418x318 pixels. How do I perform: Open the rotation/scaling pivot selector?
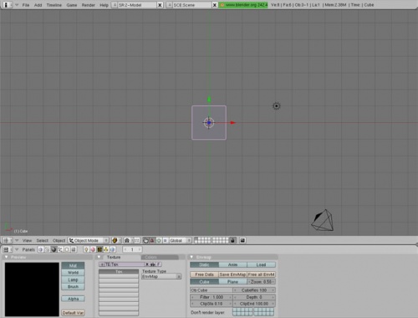point(129,240)
